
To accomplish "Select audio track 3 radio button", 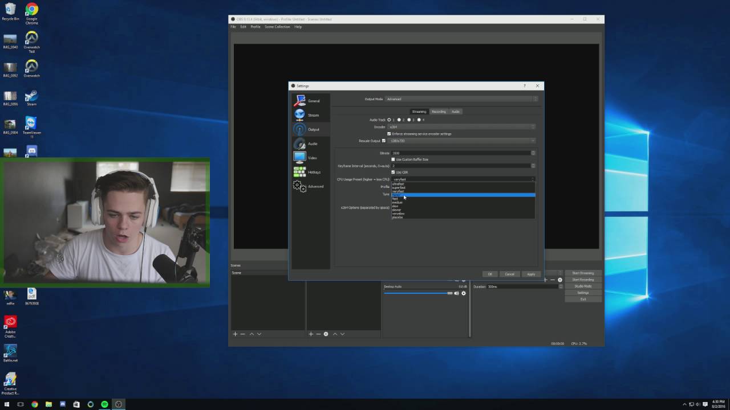I will coord(409,120).
